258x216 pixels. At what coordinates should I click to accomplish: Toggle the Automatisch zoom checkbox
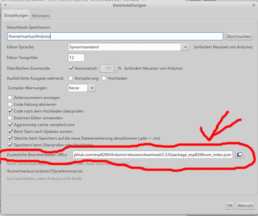[71, 68]
